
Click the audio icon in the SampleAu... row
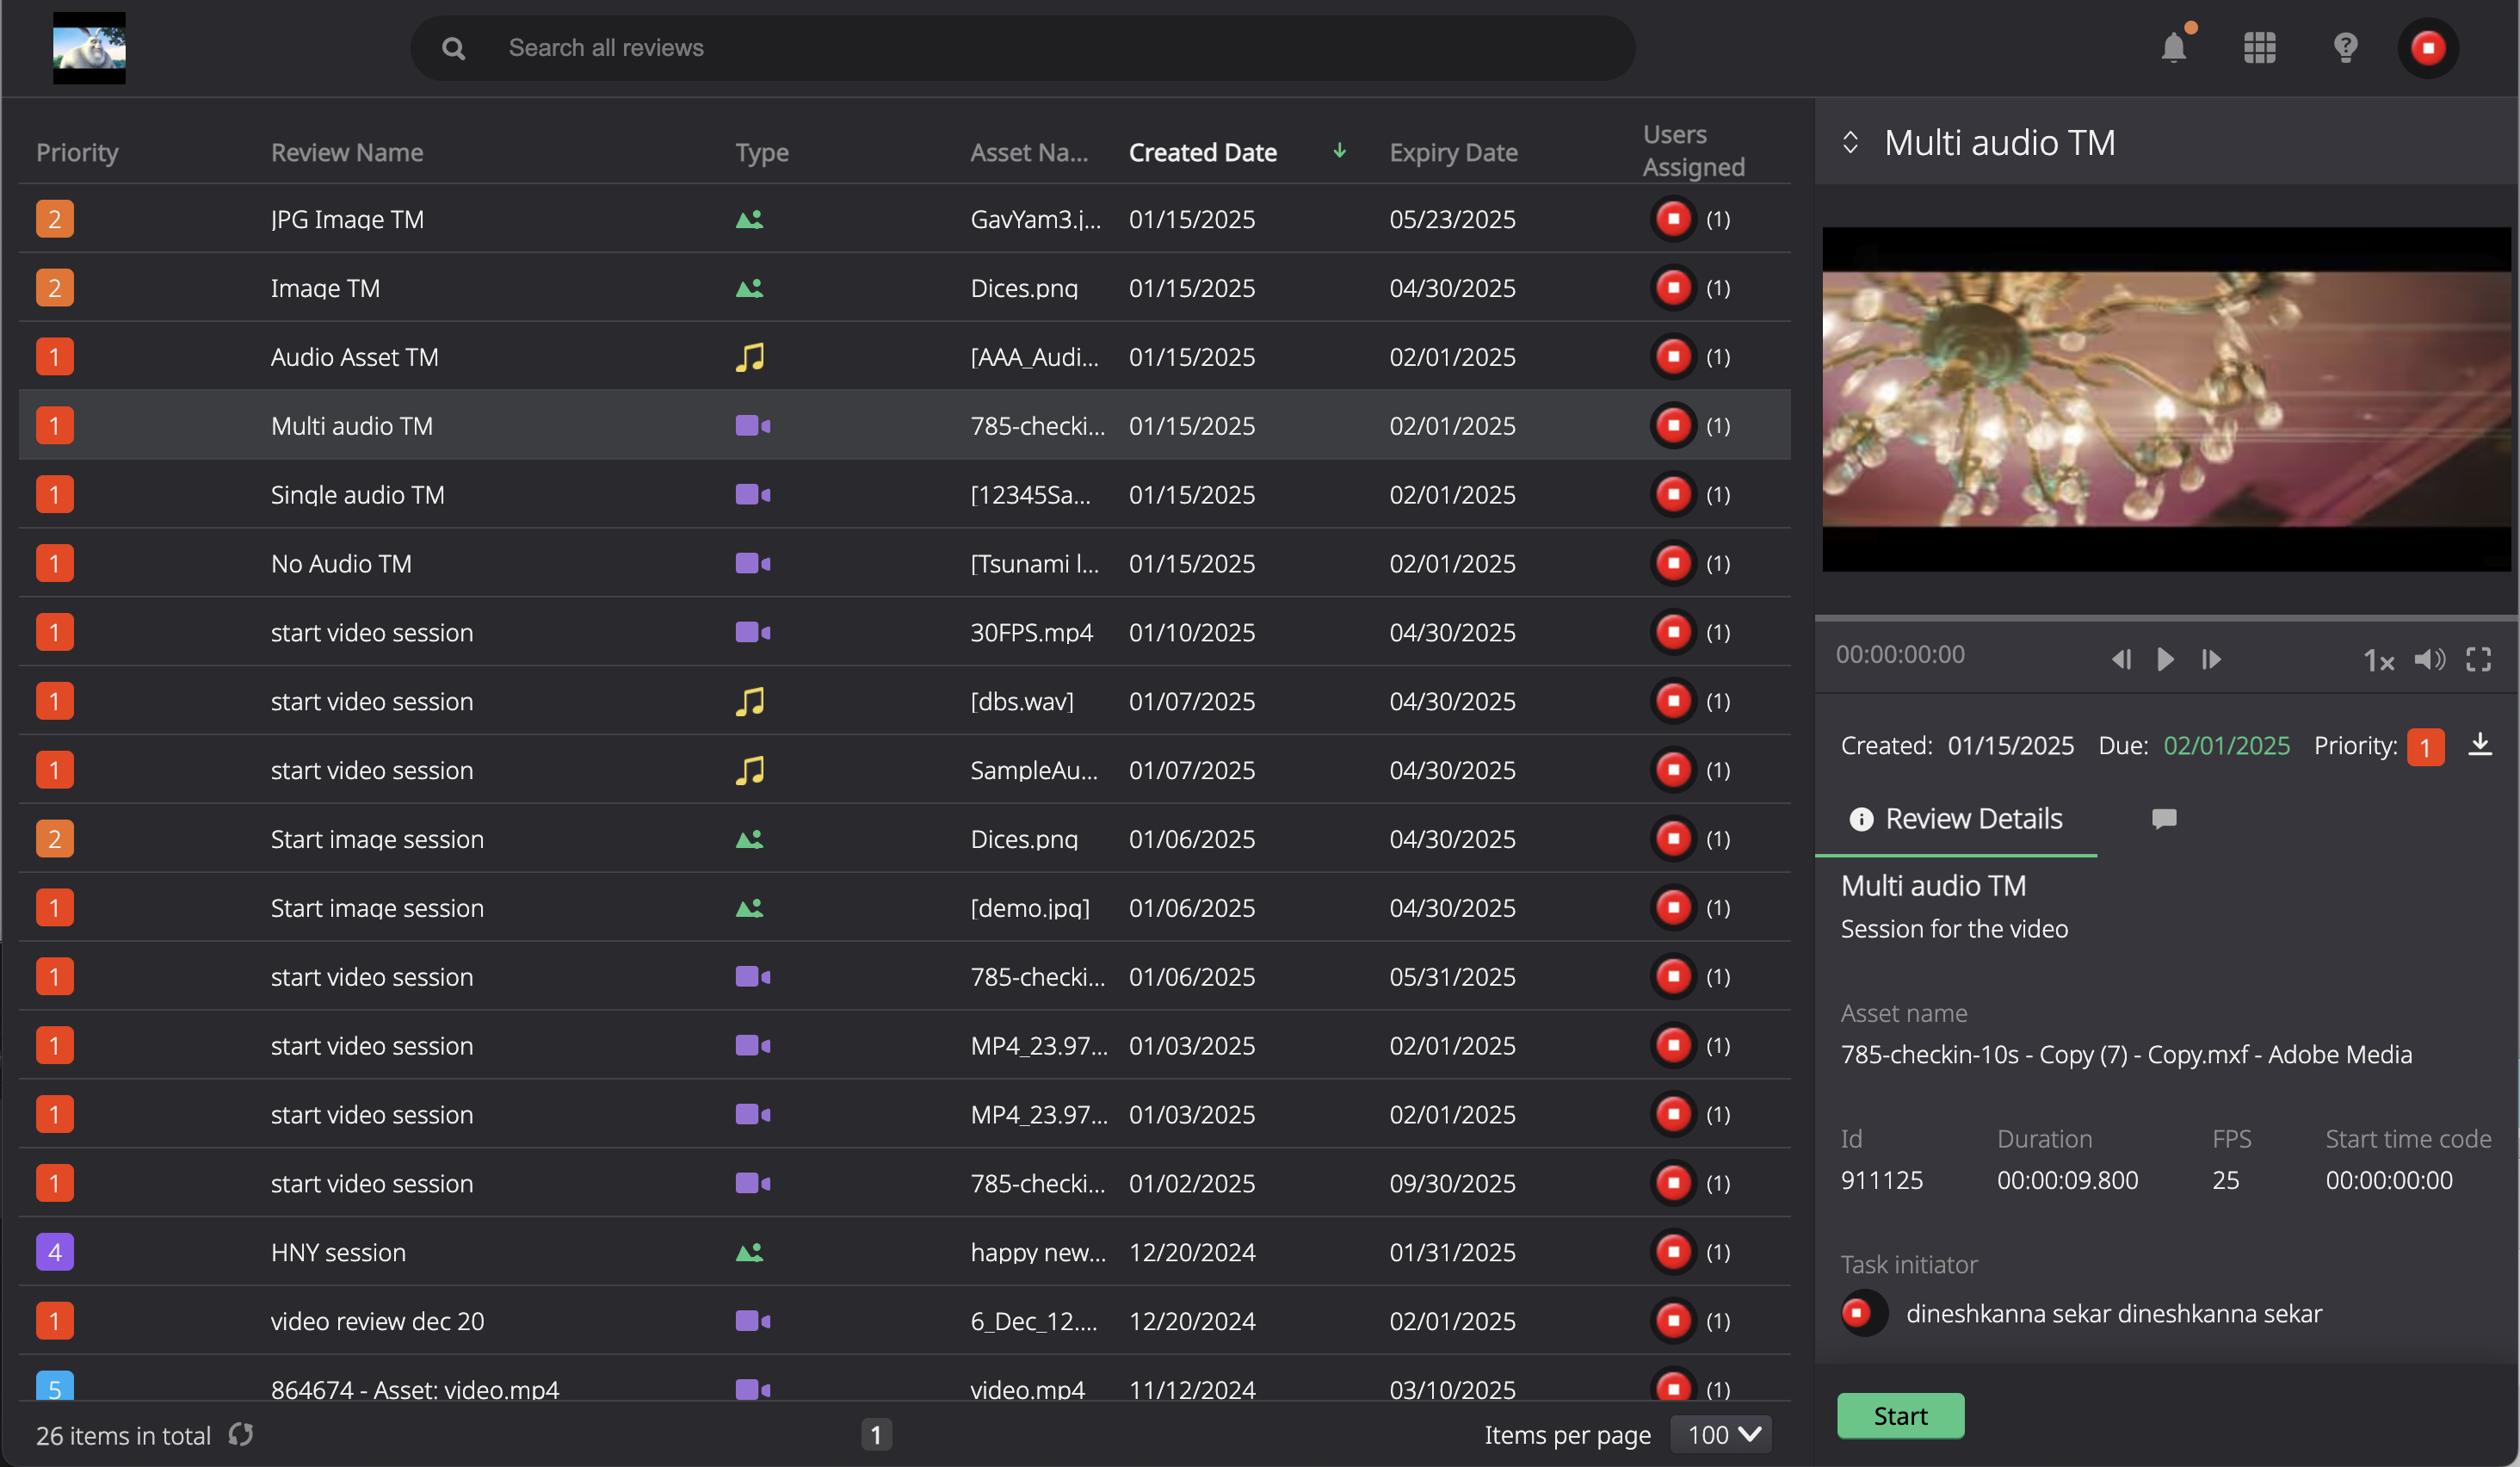pos(750,770)
